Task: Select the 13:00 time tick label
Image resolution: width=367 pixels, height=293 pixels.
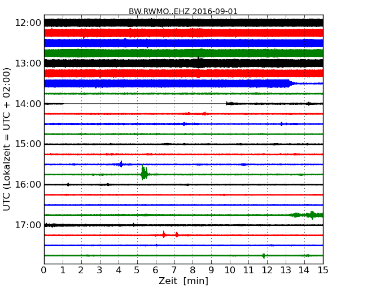Action: [28, 63]
